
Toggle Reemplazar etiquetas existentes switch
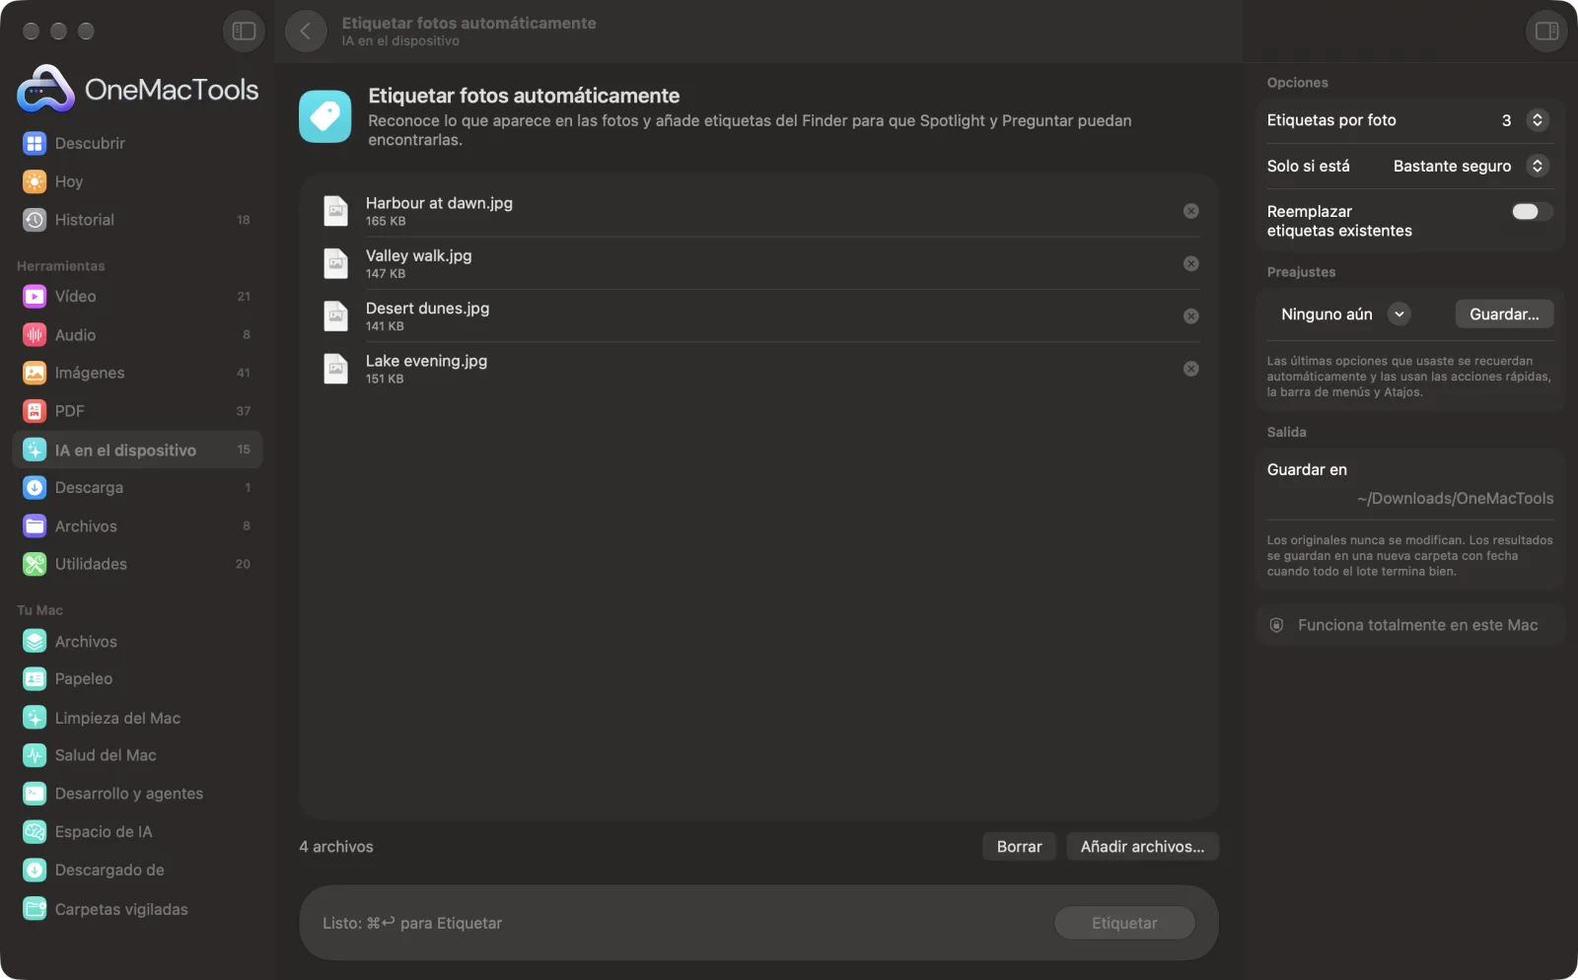1532,212
